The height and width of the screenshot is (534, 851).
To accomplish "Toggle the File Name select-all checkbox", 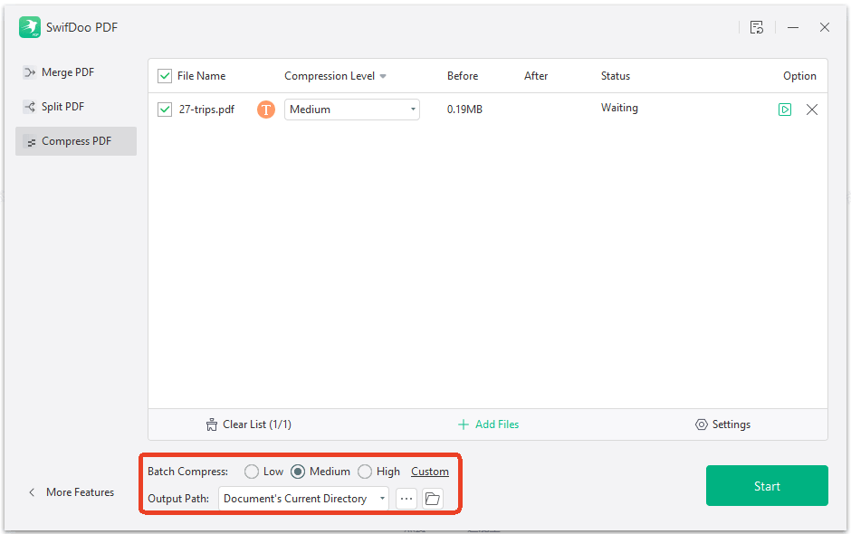I will 165,76.
